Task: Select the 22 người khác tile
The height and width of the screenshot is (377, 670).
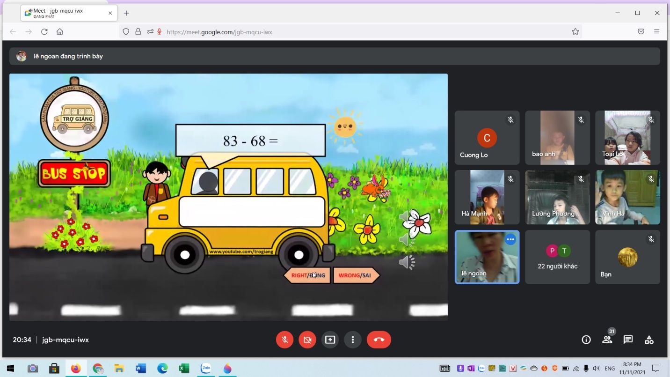Action: click(557, 257)
